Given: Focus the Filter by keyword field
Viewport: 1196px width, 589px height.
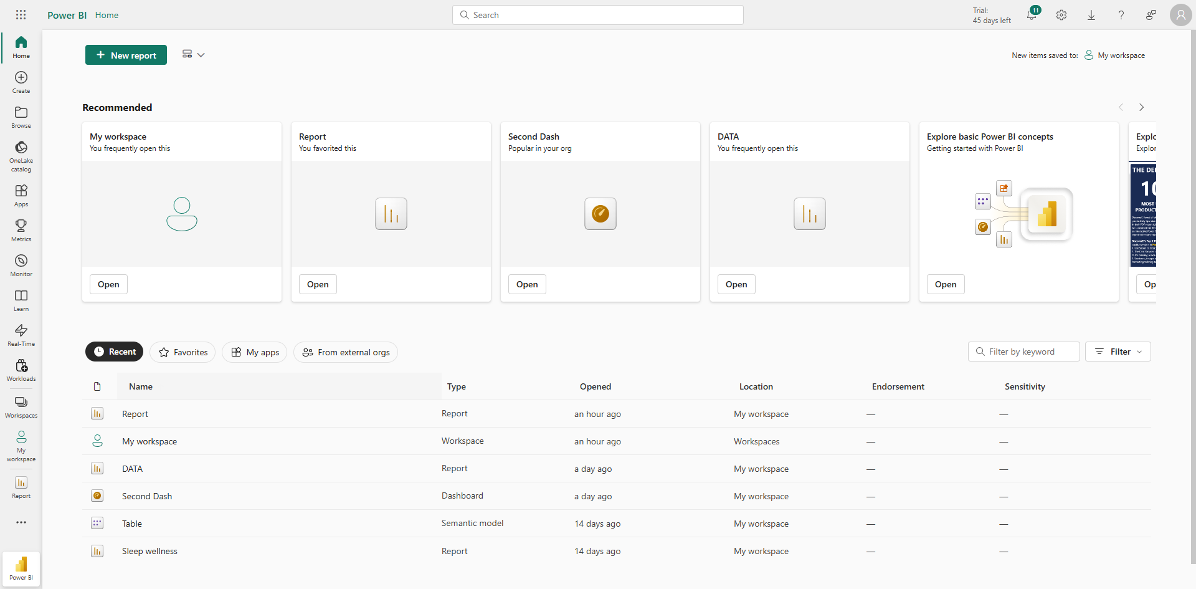Looking at the screenshot, I should [1024, 352].
